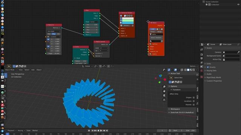
Task: Click the zoom magnifier icon in the viewport
Action: (164, 87)
